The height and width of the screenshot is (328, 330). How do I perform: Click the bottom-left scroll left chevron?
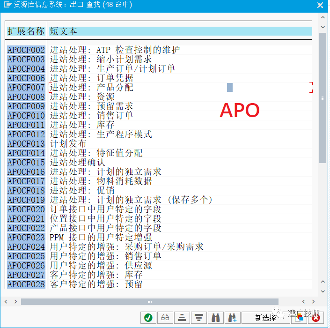(6, 301)
